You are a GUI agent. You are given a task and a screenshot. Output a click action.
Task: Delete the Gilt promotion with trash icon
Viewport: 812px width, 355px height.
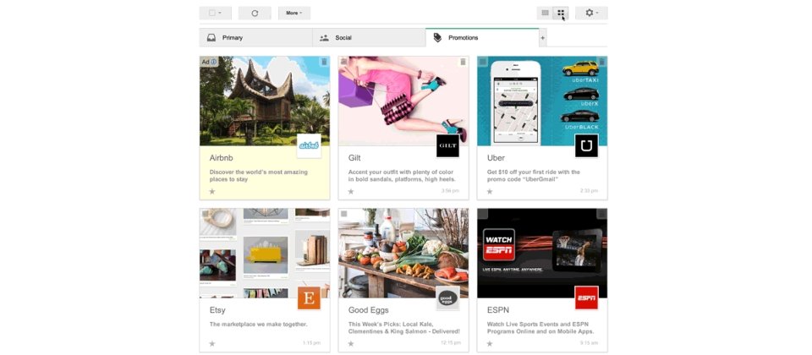click(x=463, y=62)
